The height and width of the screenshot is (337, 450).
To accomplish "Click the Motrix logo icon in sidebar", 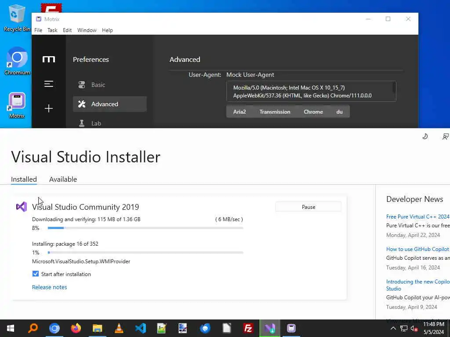I will [x=49, y=59].
